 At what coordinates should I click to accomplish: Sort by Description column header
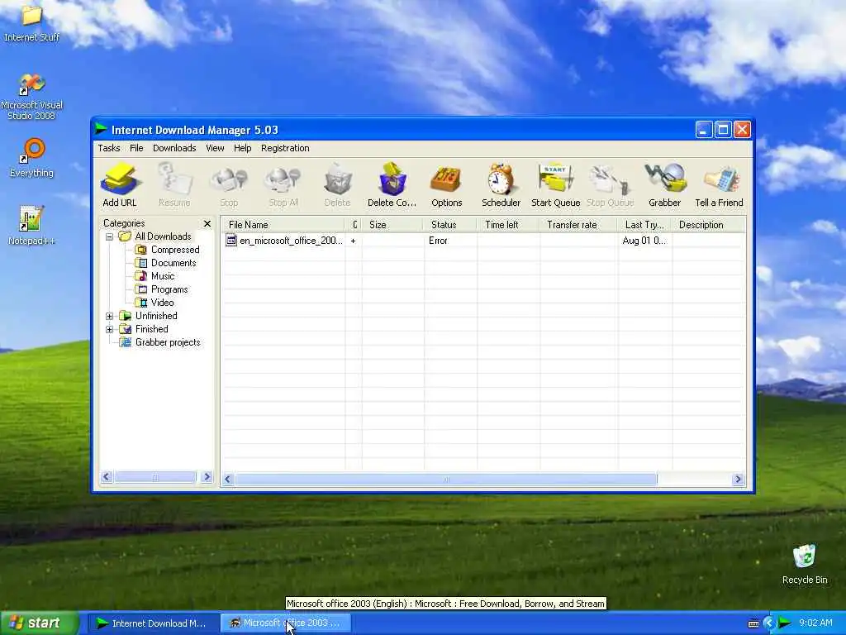point(709,225)
